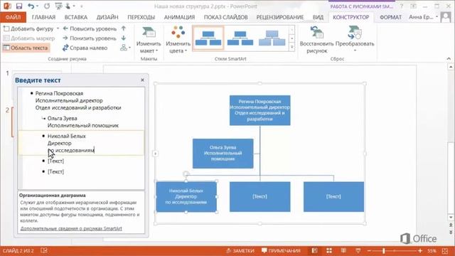Click the 55% zoom level
This screenshot has width=455, height=256.
coord(432,251)
